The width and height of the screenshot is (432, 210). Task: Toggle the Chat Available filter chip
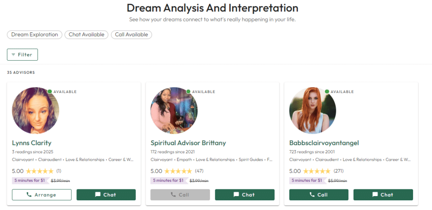pyautogui.click(x=86, y=35)
